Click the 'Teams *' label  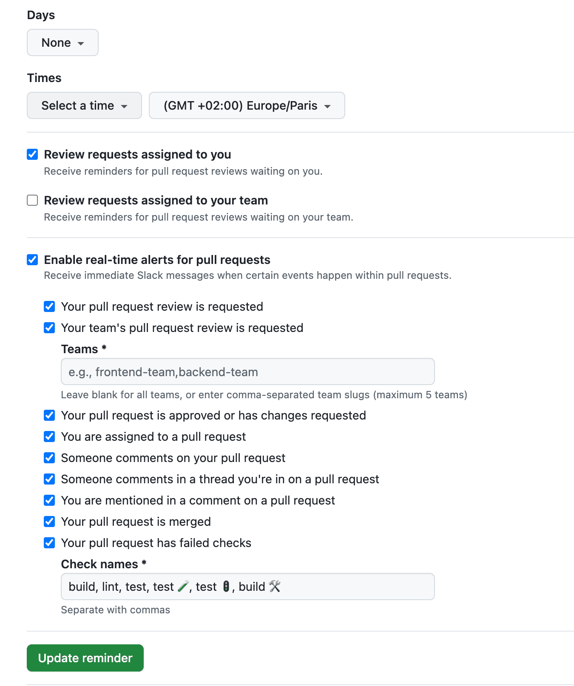pos(84,349)
